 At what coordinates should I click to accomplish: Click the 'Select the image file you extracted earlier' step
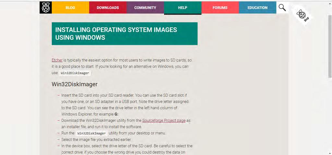pos(96,139)
